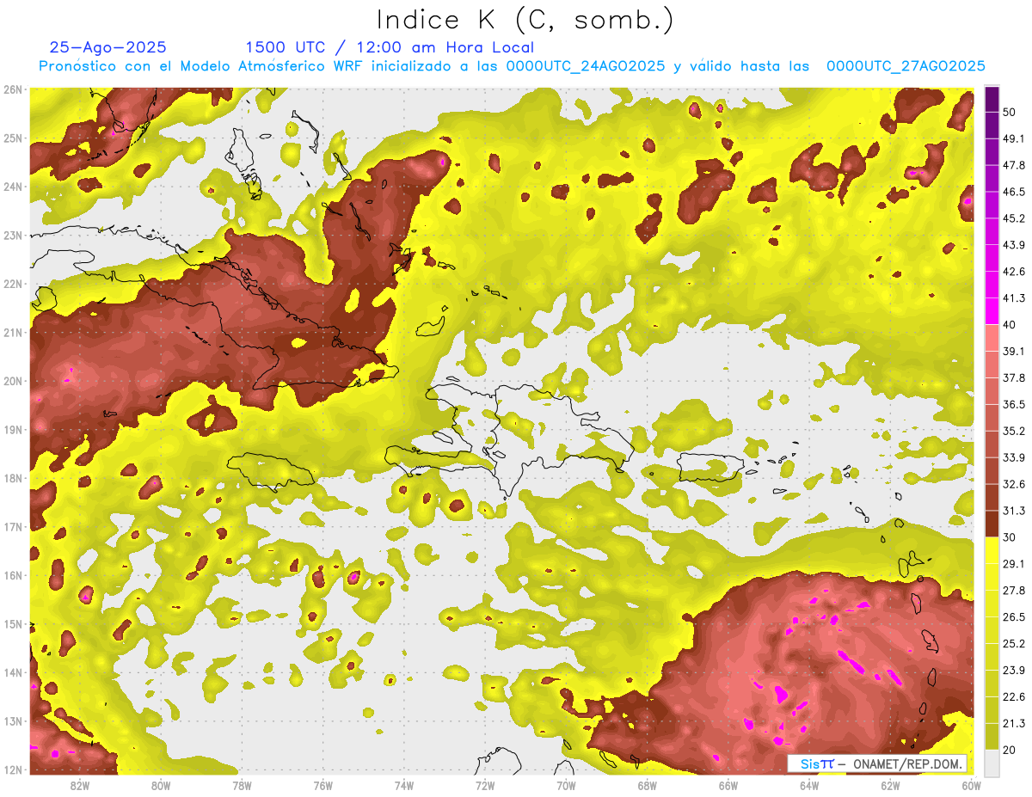Image resolution: width=1032 pixels, height=797 pixels.
Task: Click the colorbar value '25.2'
Action: (x=1013, y=643)
